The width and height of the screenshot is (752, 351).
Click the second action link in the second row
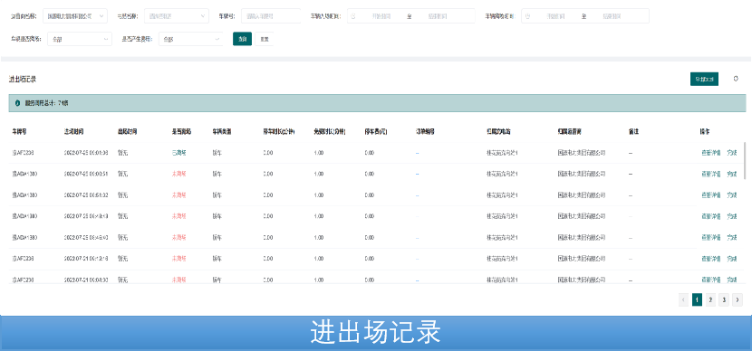click(731, 175)
